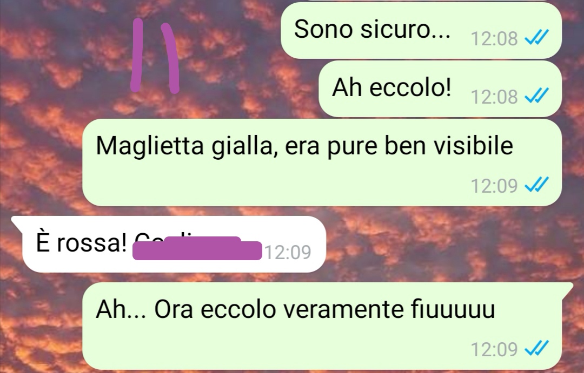Click the 12:09 timestamp on the received message
The image size is (584, 373).
288,253
